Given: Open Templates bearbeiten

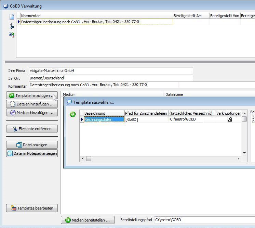Looking at the screenshot, I should pyautogui.click(x=32, y=208).
